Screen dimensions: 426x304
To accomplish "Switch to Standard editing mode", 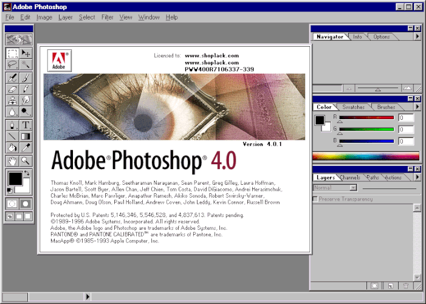I will (x=12, y=204).
